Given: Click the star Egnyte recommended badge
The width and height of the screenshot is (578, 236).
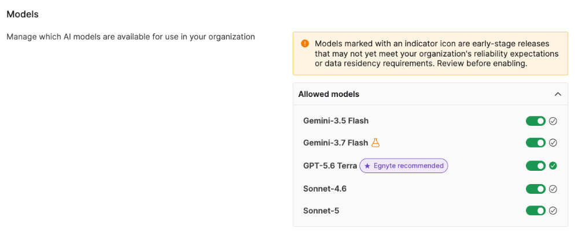Looking at the screenshot, I should pos(404,166).
